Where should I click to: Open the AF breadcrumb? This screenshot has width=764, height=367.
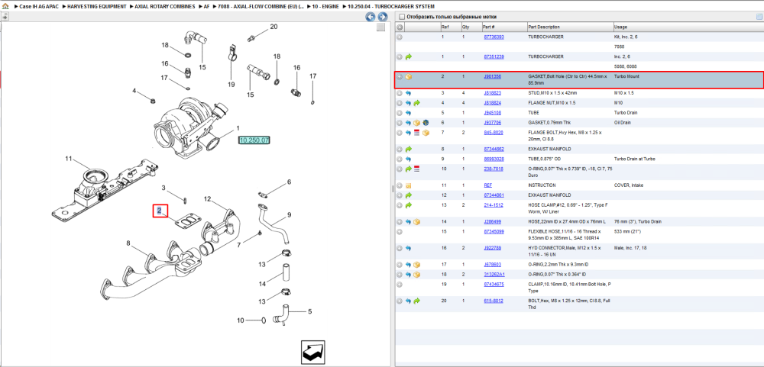(206, 7)
